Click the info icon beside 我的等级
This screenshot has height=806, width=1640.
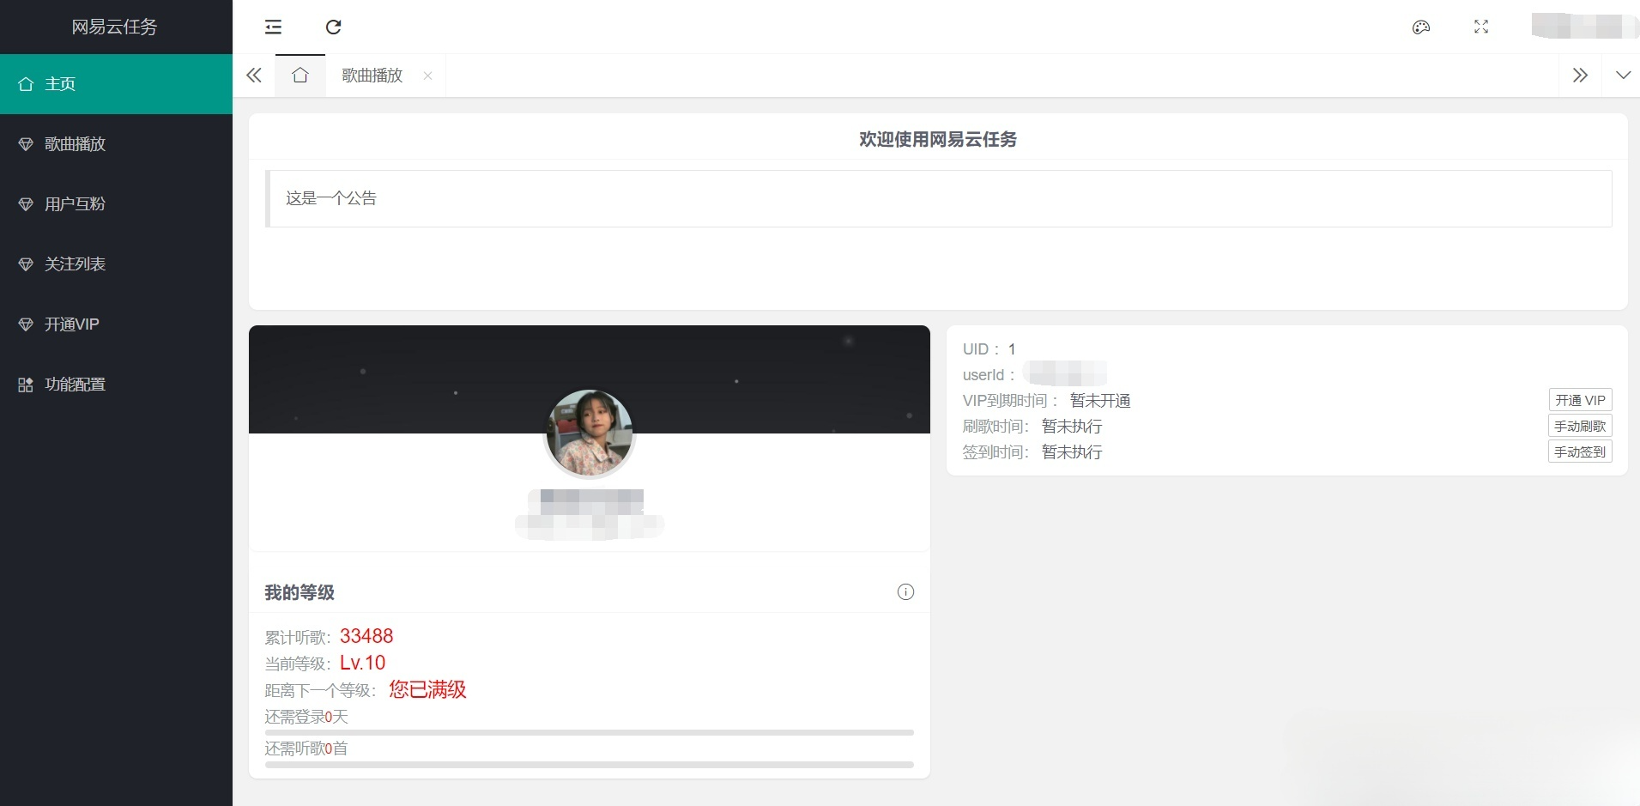[x=905, y=591]
